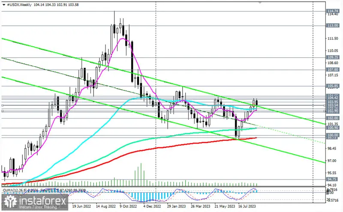
Task: Click the 107.80 horizontal level label
Action: click(333, 69)
